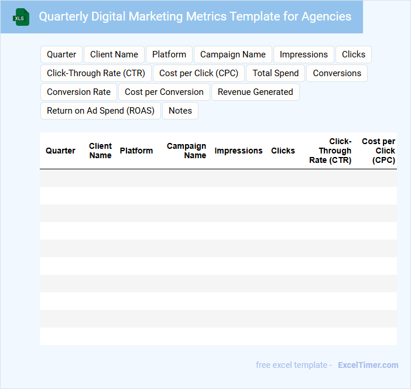Click the green XLS file icon

(x=21, y=17)
